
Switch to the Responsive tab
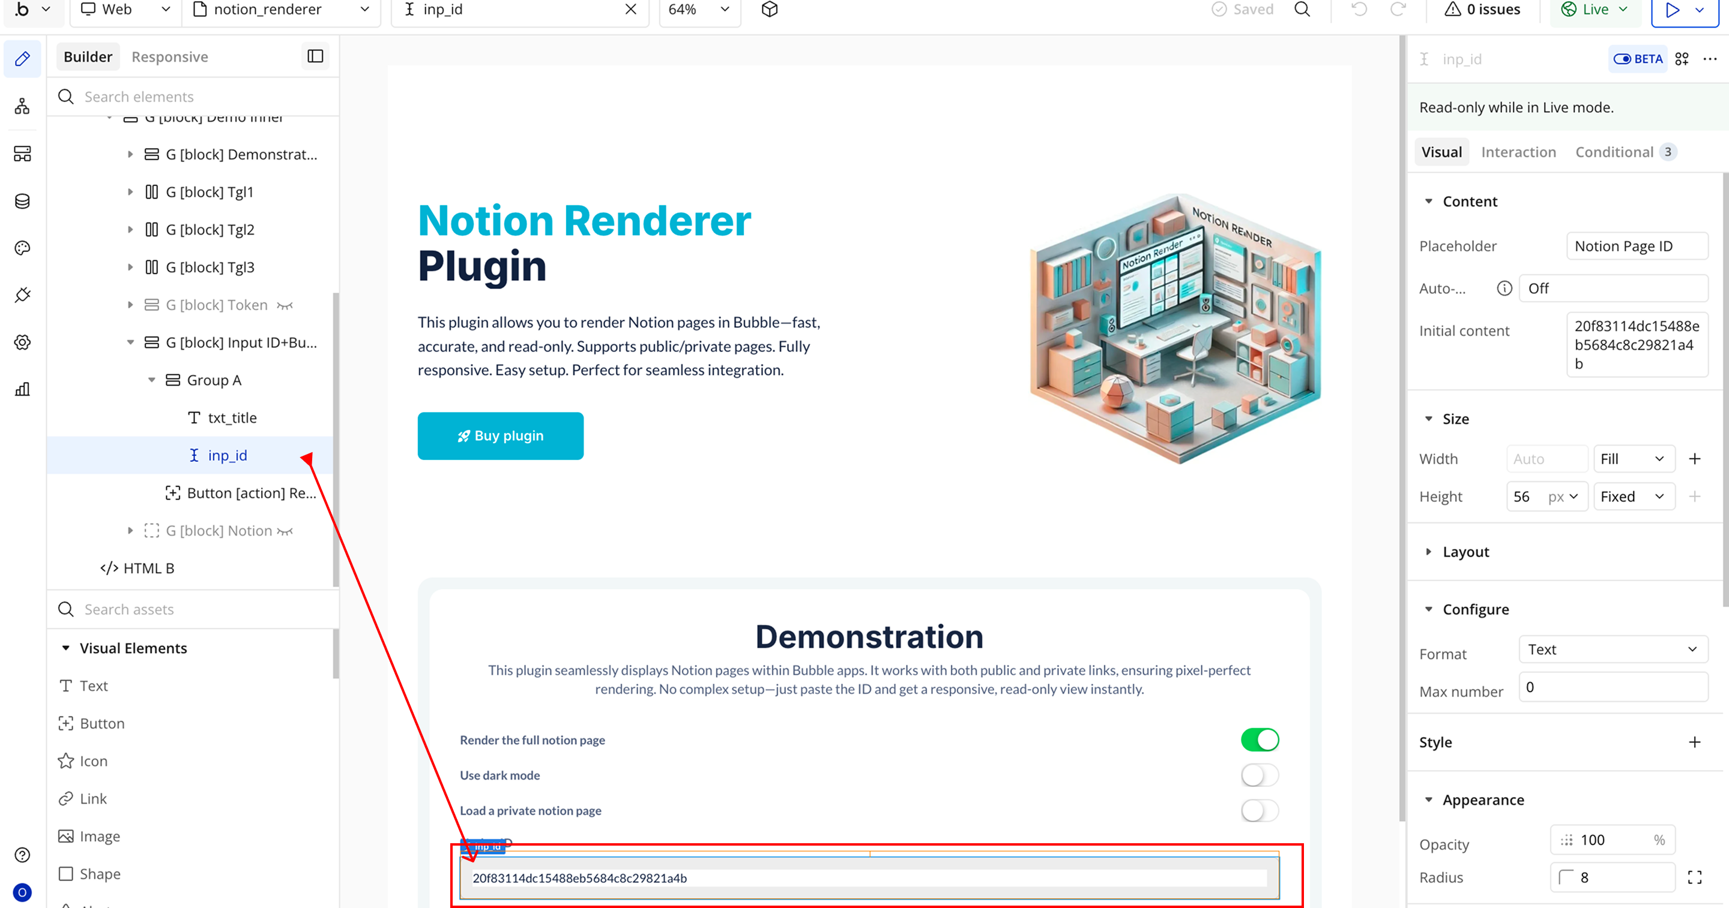(169, 57)
